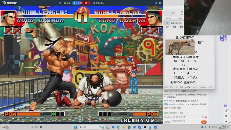Click the volume icon in system tray
The image size is (231, 130).
click(216, 127)
